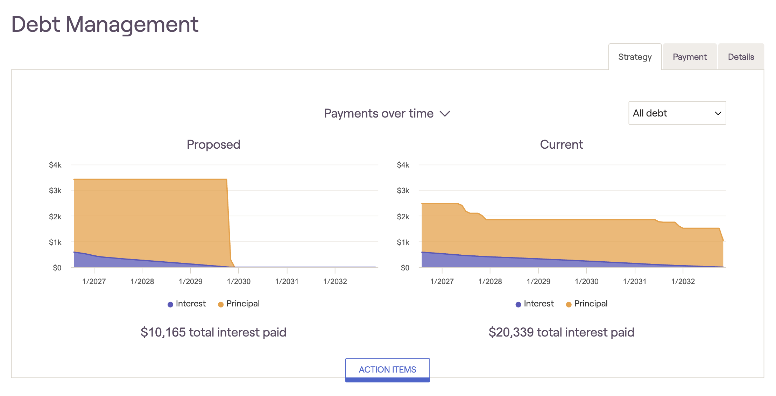The height and width of the screenshot is (396, 776).
Task: Click the ACTION ITEMS button
Action: coord(387,370)
